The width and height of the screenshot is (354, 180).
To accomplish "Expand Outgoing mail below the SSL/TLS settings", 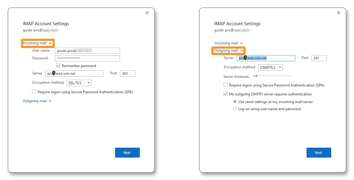I will pyautogui.click(x=37, y=101).
